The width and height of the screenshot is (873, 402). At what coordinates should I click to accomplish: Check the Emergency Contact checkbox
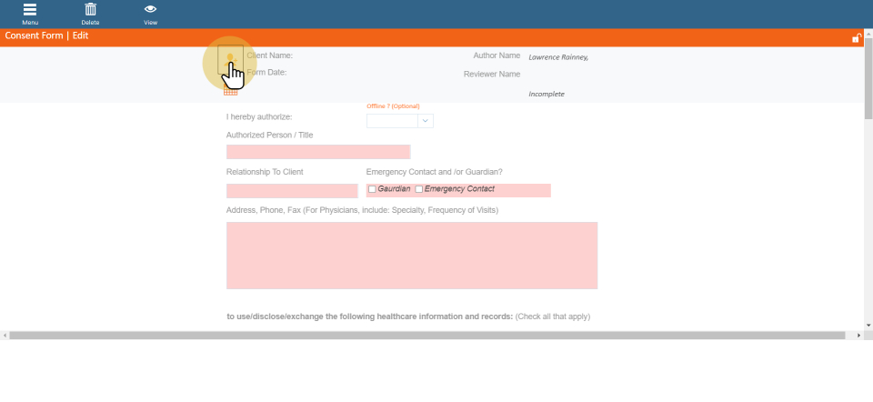click(419, 189)
